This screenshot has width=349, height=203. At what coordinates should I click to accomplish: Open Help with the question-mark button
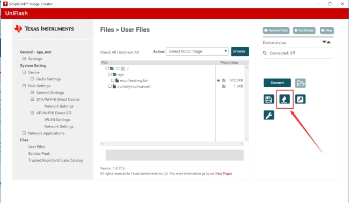327,31
